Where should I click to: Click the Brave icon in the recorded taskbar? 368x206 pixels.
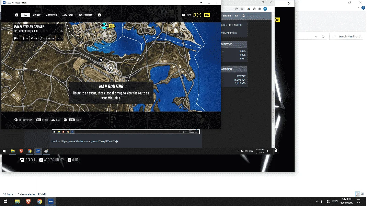21,151
